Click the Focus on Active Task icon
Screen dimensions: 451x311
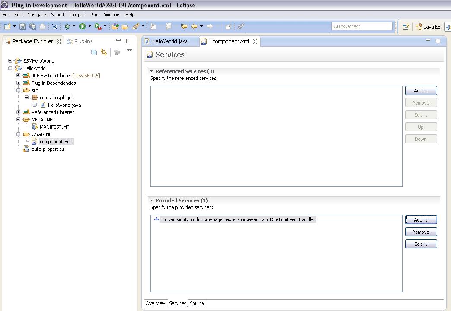pyautogui.click(x=117, y=52)
